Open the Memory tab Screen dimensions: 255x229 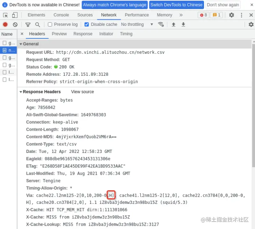tap(165, 15)
